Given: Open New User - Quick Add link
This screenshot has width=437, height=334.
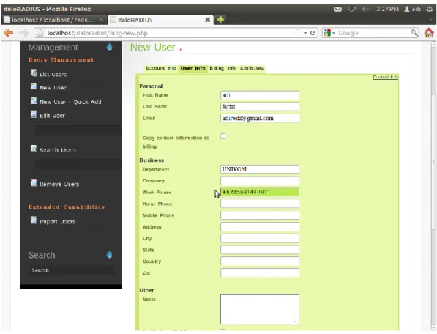Looking at the screenshot, I should pos(70,102).
